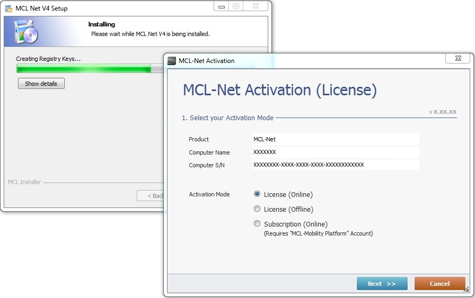This screenshot has height=298, width=475.
Task: Click the 'MCL-Net Activation (License)' heading
Action: point(279,90)
